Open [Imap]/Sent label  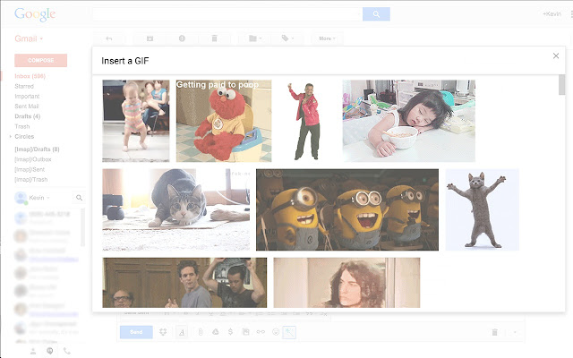(x=30, y=169)
